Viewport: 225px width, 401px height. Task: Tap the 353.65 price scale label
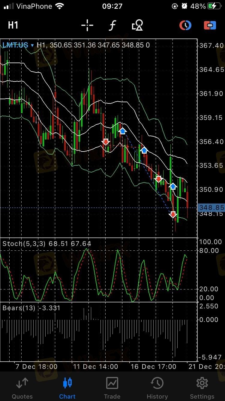[211, 165]
